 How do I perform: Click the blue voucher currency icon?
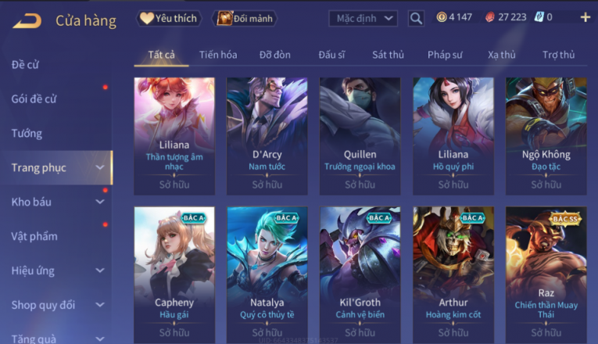539,16
